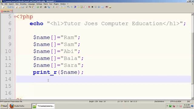The width and height of the screenshot is (194, 109).
Task: Click the INS status bar indicator
Action: [189, 101]
